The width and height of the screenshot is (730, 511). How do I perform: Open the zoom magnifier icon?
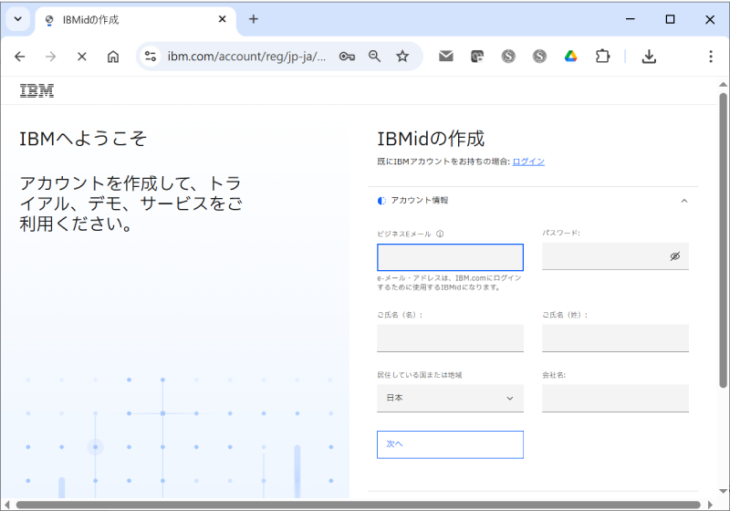pos(375,57)
